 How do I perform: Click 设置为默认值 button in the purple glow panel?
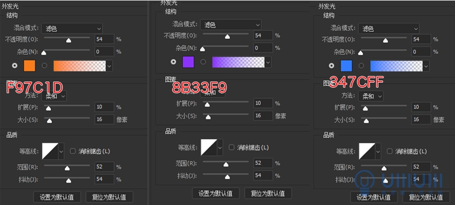click(216, 194)
